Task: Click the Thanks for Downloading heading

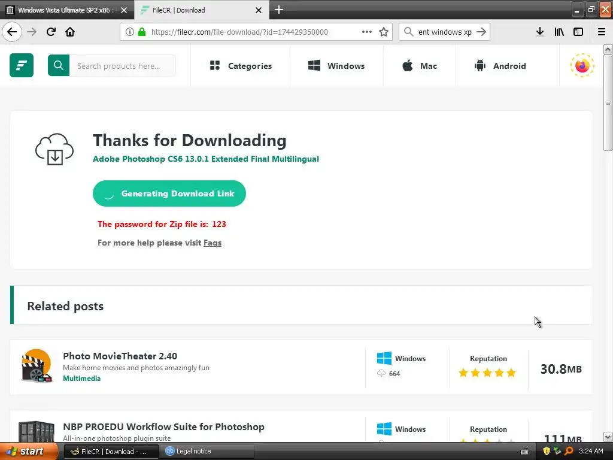Action: click(190, 140)
